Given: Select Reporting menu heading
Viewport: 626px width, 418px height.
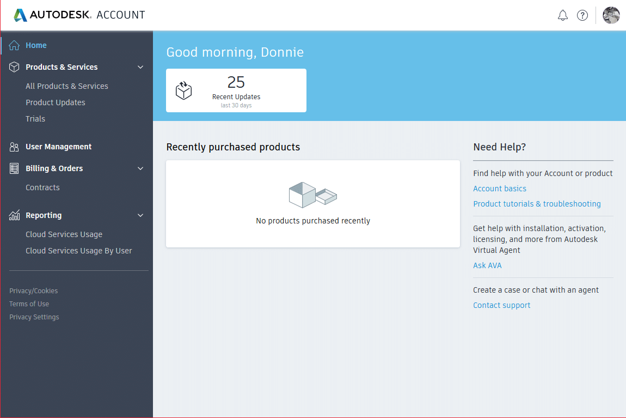Looking at the screenshot, I should tap(44, 215).
